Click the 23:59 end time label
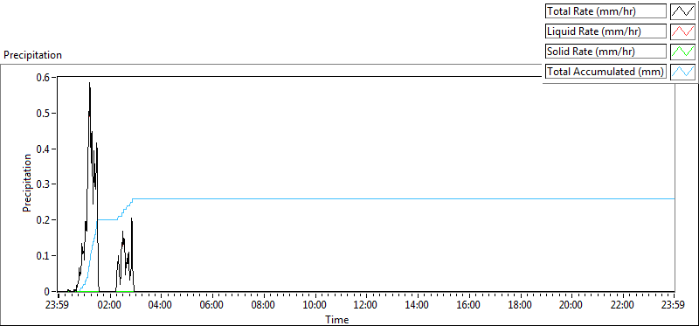The height and width of the screenshot is (326, 699). pyautogui.click(x=674, y=306)
